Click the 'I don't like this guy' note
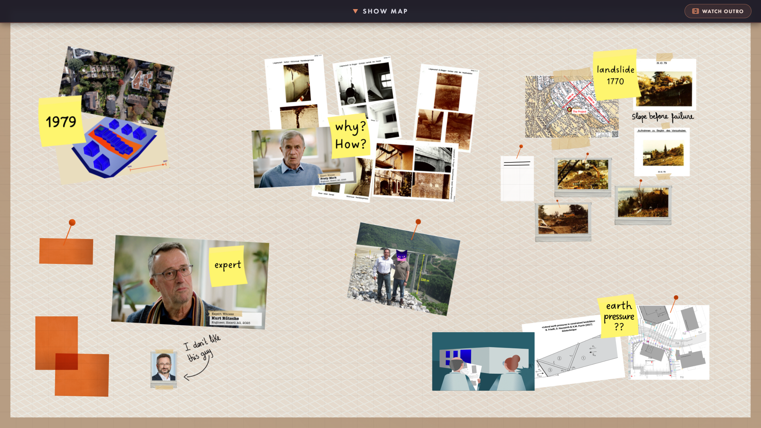This screenshot has height=428, width=761. tap(202, 348)
